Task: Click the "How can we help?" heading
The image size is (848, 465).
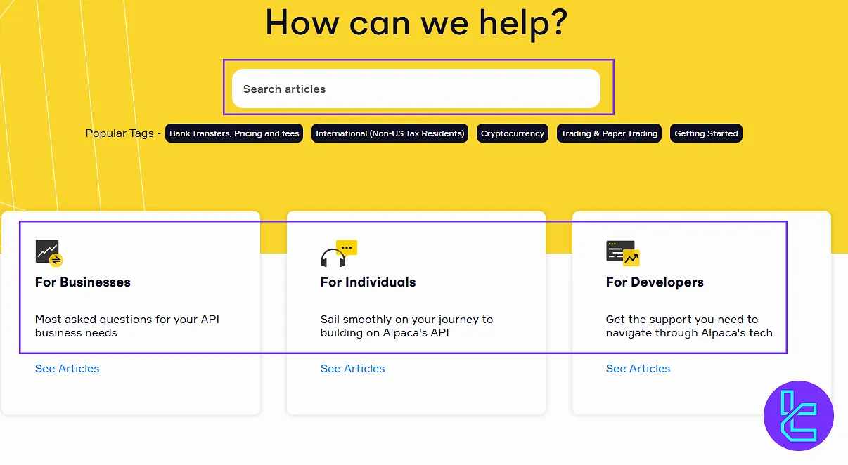Action: tap(416, 22)
